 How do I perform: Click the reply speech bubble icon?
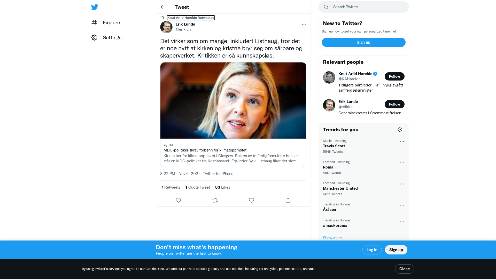[178, 201]
